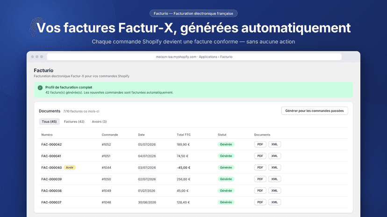Click the 7/10 factures ce mois-ci text
This screenshot has height=217, width=387.
[81, 111]
